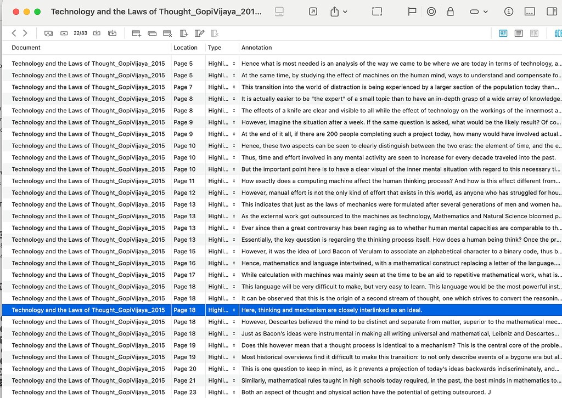This screenshot has width=562, height=398.
Task: Open the chevron beside the oval shape tool
Action: [x=485, y=11]
